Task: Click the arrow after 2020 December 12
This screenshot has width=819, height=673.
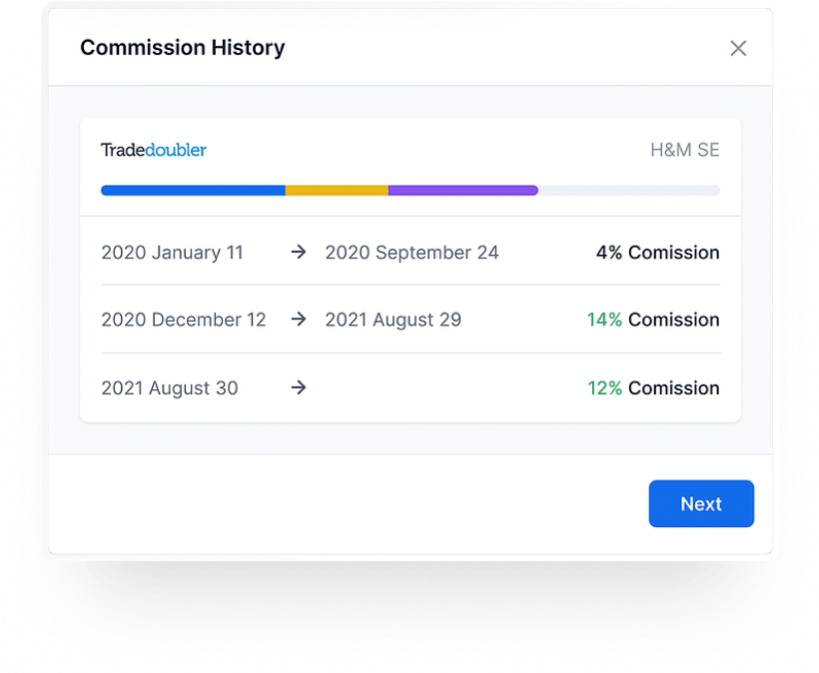Action: coord(298,320)
